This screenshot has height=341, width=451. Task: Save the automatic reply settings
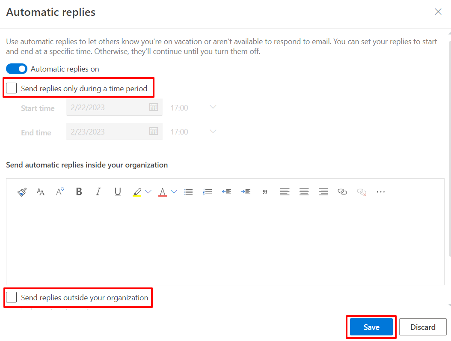371,327
